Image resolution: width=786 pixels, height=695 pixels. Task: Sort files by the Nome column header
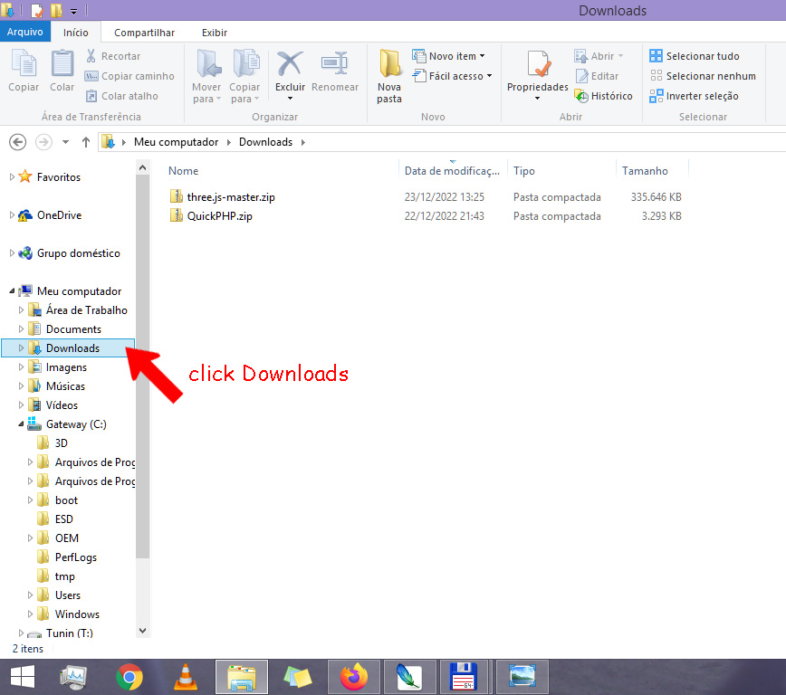[x=184, y=171]
